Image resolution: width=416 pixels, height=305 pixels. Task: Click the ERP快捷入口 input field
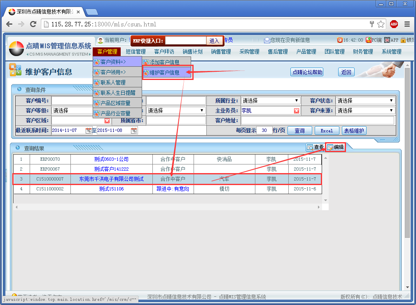pos(185,41)
